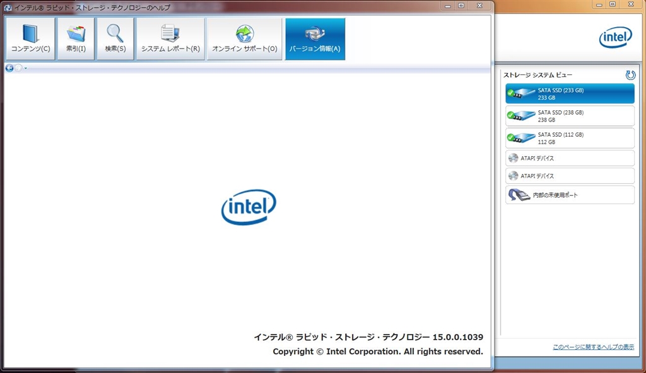This screenshot has height=373, width=646.
Task: Click the Intel logo in the background window
Action: pos(616,37)
